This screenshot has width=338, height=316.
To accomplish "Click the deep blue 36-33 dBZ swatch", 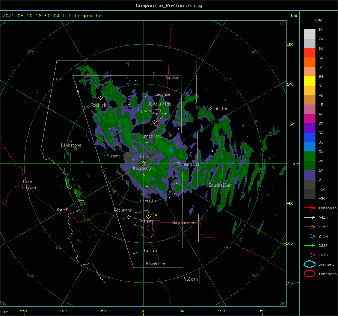I will point(309,138).
